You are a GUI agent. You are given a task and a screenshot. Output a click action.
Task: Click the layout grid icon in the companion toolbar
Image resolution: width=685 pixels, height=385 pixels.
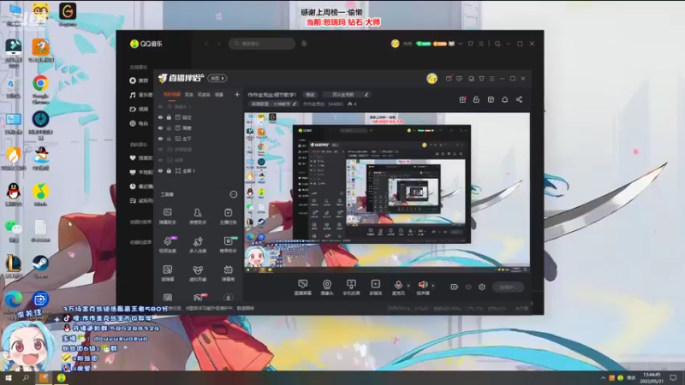[x=491, y=99]
